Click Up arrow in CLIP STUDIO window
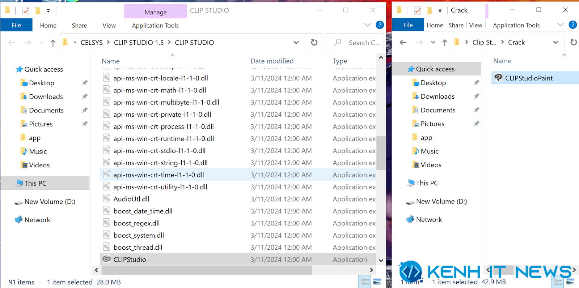This screenshot has height=288, width=579. 53,43
